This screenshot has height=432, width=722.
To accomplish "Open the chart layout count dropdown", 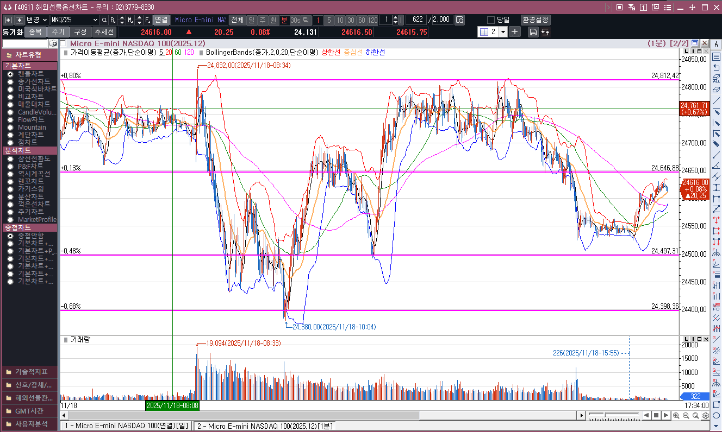I will point(503,32).
